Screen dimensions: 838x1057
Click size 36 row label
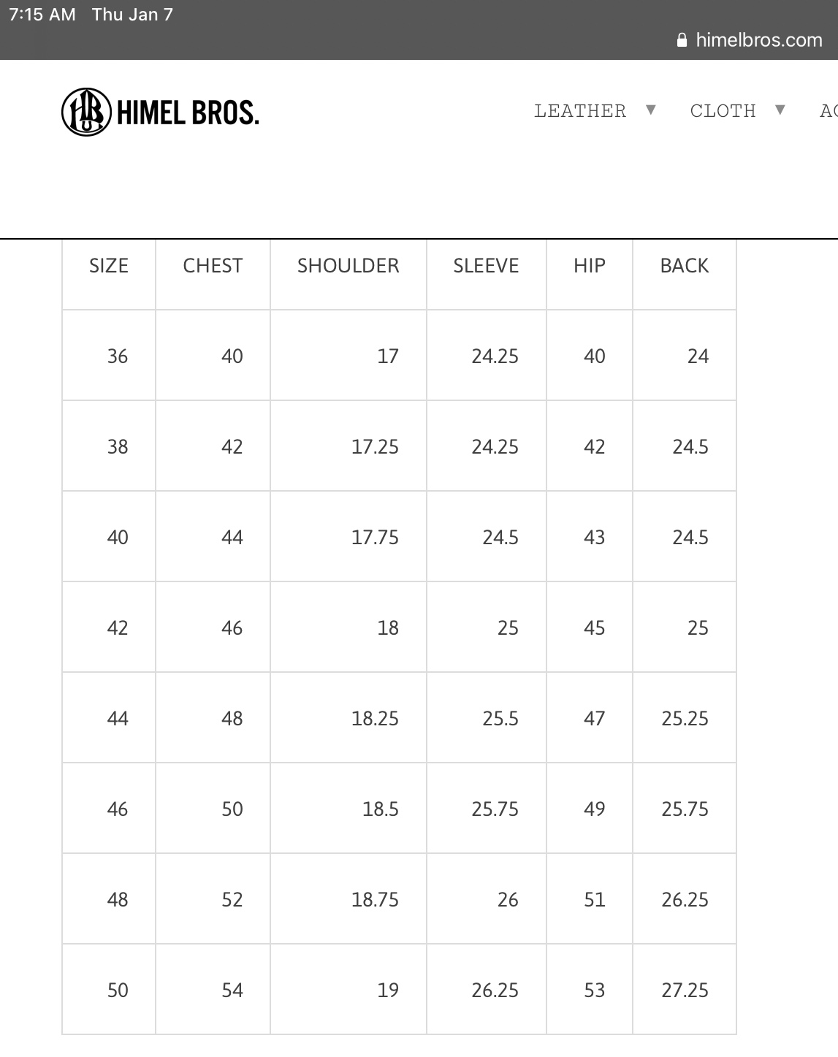(118, 356)
